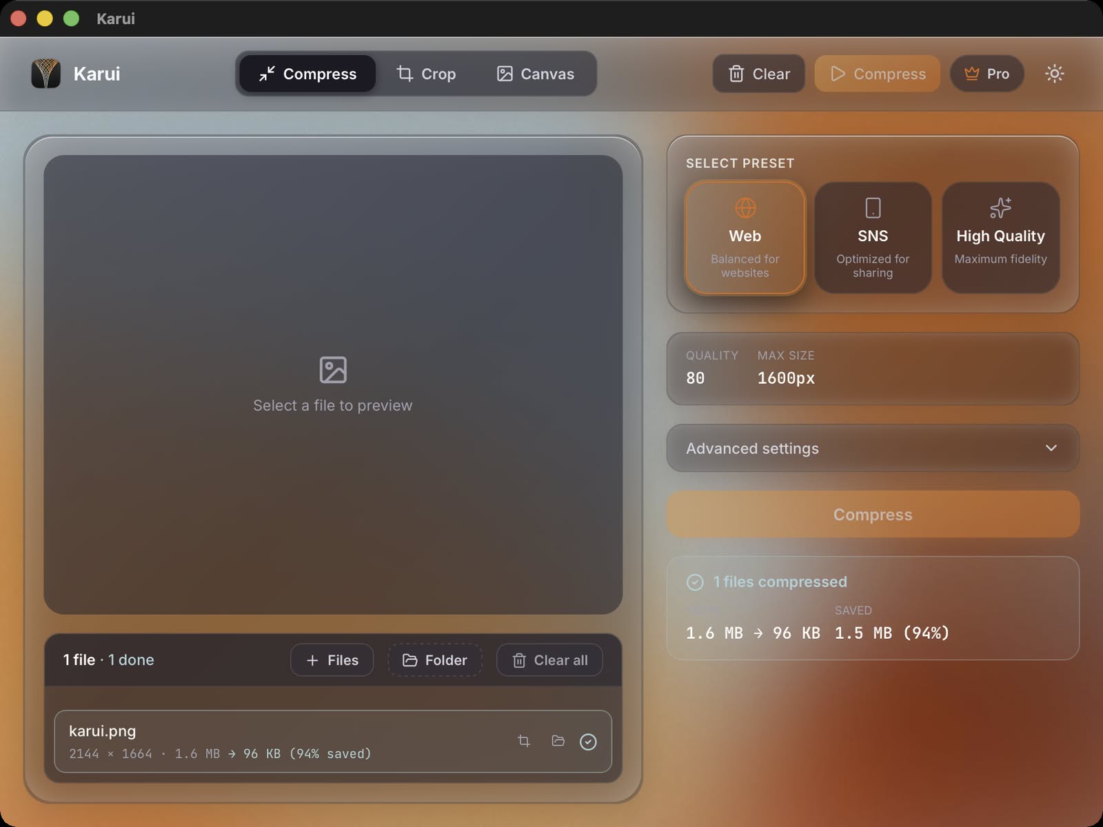
Task: Edit the Quality value of 80
Action: [695, 378]
